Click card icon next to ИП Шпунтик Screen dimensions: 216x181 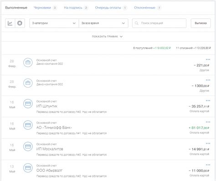pos(28,103)
